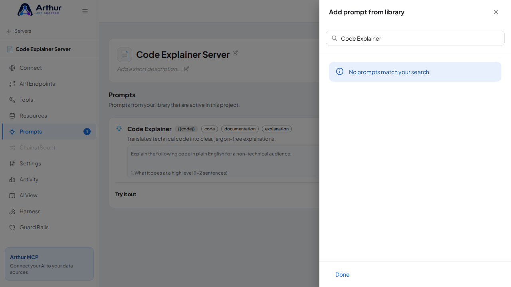Click the Done button
The image size is (511, 287).
coord(342,274)
